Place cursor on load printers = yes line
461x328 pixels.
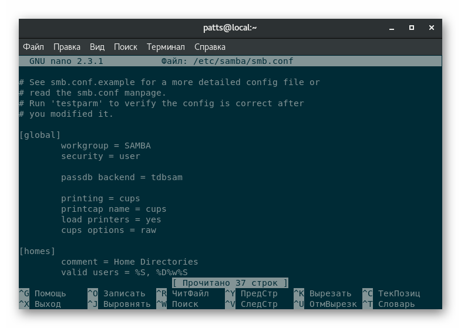point(111,219)
